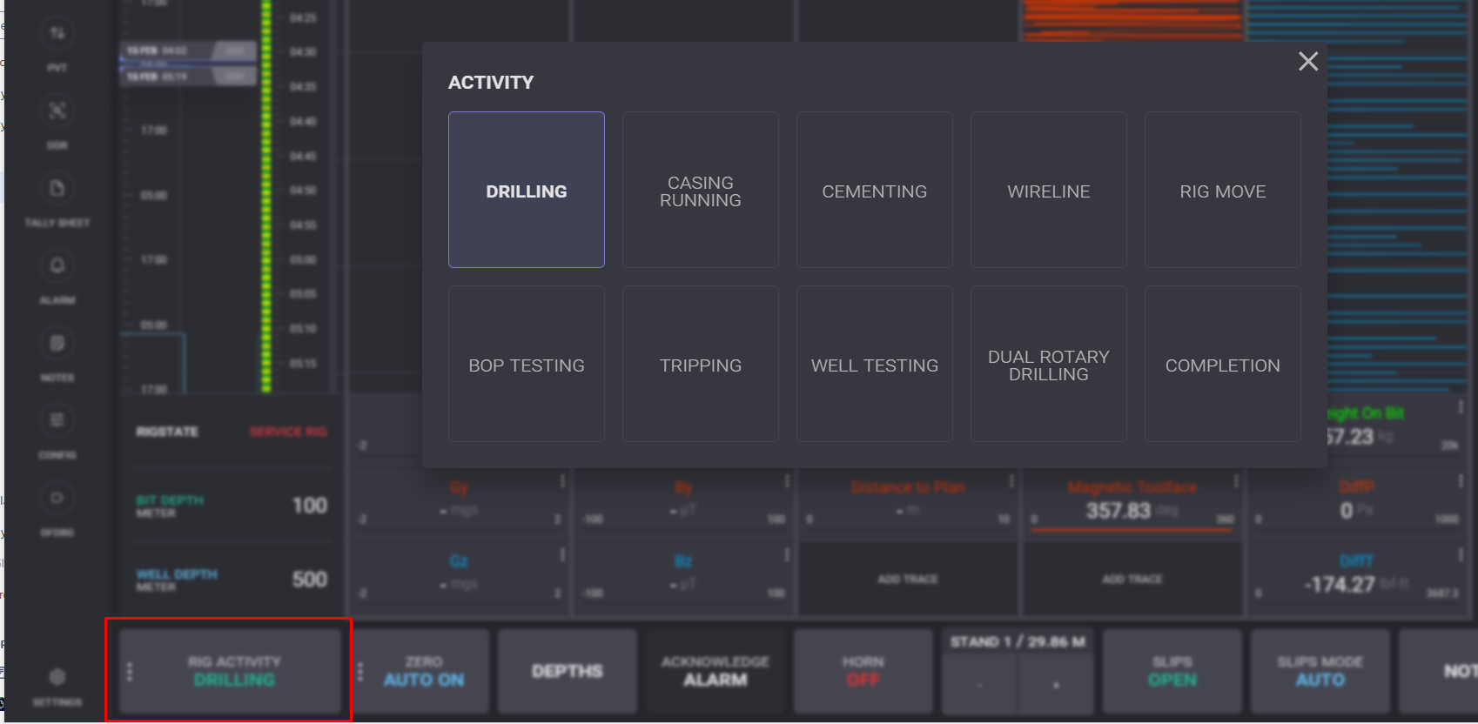Open the Settings gear icon
The height and width of the screenshot is (724, 1478).
57,677
